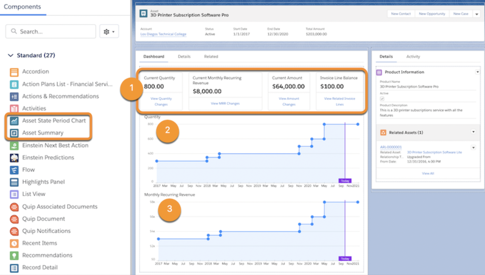
Task: Click the $8,000.00 recurring revenue value
Action: (207, 91)
